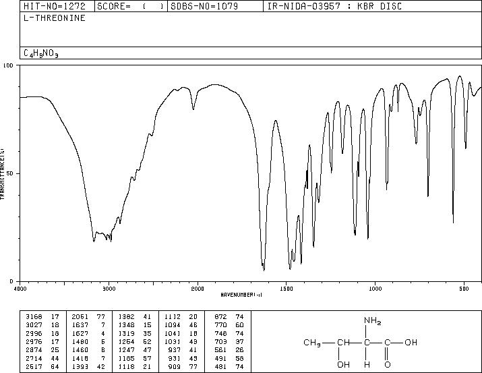Click the WAVENUMBER axis title
Screen dimensions: 482x373
pos(241,295)
